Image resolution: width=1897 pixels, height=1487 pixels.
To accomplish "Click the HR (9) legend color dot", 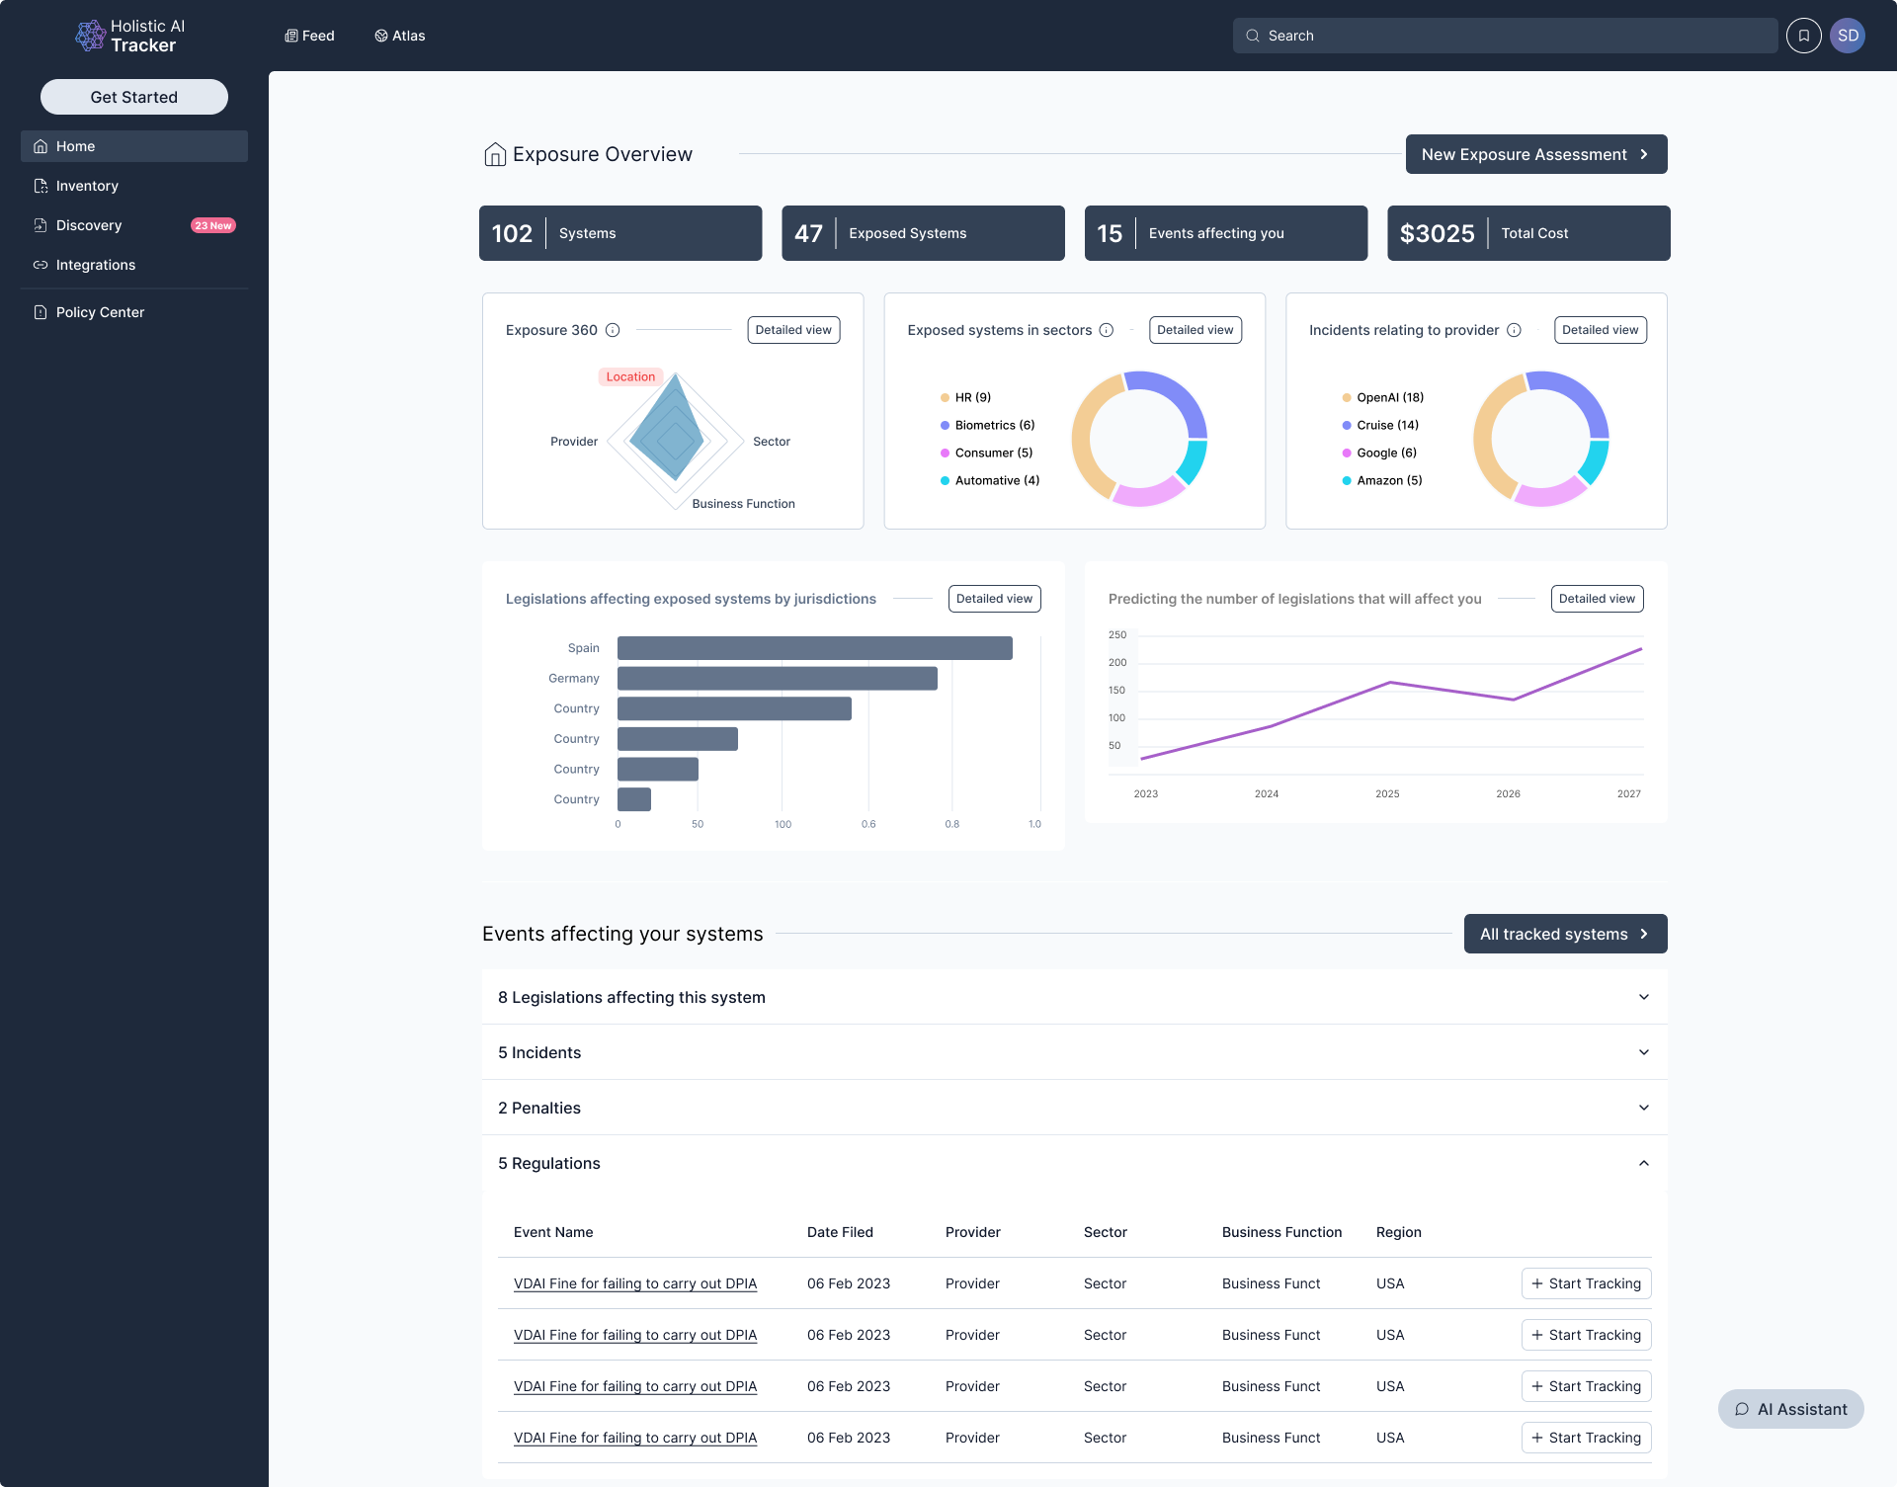I will click(945, 398).
